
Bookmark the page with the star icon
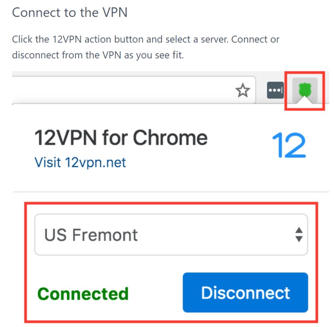(x=242, y=91)
